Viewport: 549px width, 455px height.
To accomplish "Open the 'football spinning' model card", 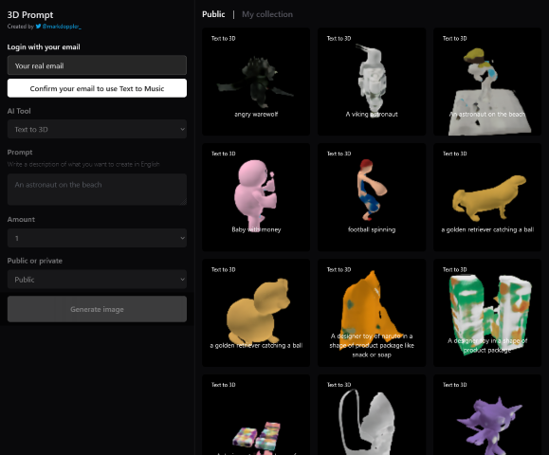I will click(372, 197).
